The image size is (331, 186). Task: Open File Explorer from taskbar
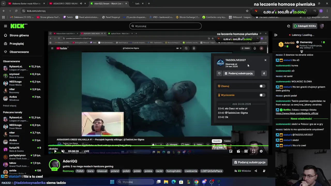(166, 182)
